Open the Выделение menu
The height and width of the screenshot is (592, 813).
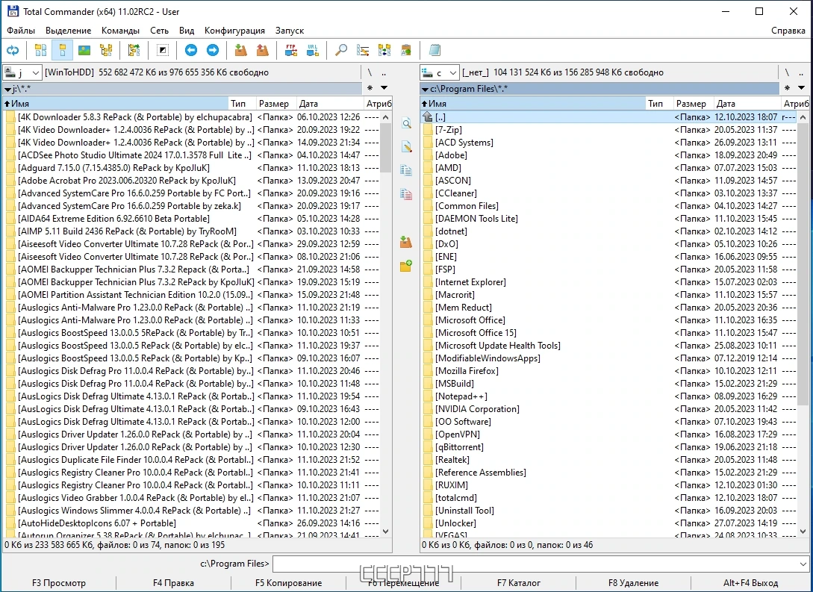[x=68, y=31]
